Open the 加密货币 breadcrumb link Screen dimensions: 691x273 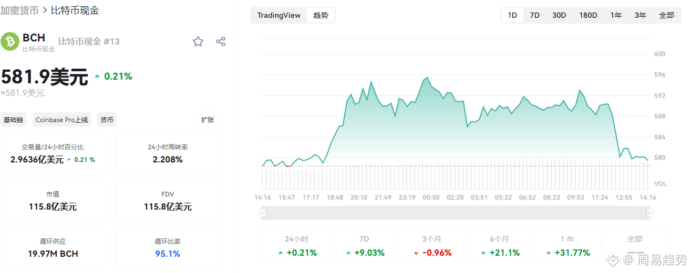[19, 10]
